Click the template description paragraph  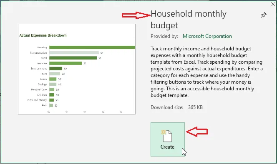coord(206,72)
